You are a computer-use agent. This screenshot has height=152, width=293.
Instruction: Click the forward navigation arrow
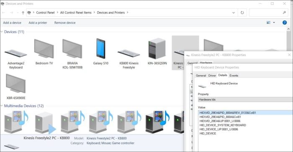pos(11,12)
